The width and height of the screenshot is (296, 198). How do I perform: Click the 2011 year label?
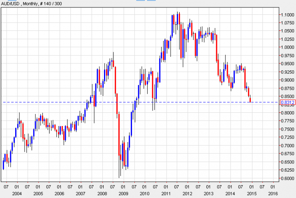coord(166,193)
